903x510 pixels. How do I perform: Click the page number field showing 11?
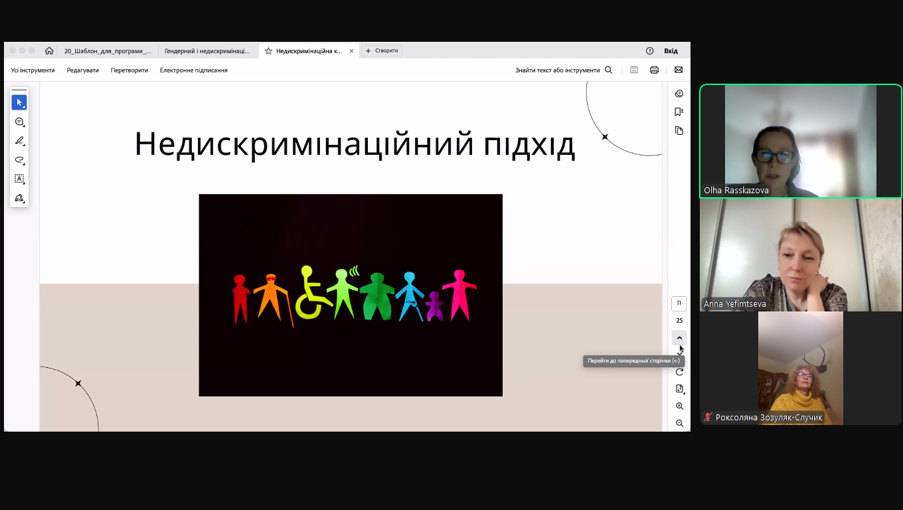point(679,303)
